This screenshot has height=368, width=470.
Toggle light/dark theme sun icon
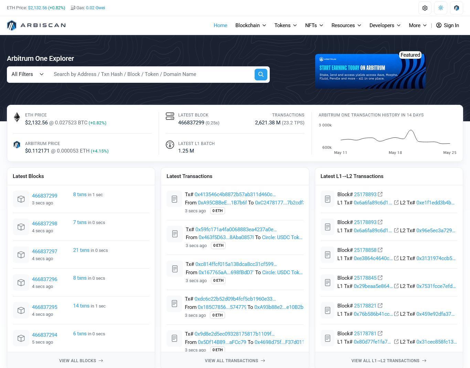pyautogui.click(x=441, y=8)
